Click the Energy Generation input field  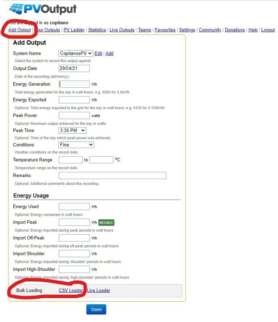click(74, 84)
